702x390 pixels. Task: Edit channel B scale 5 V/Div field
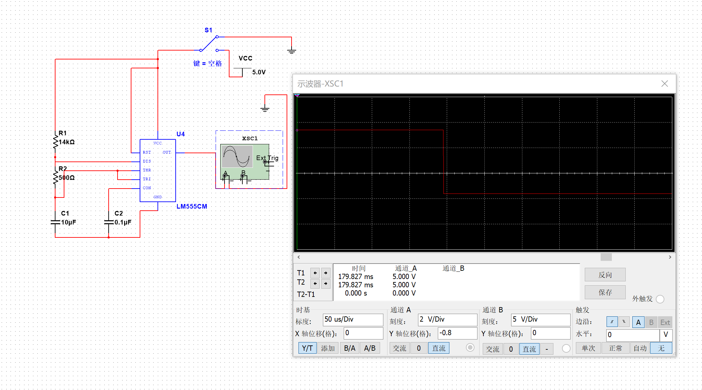(541, 320)
